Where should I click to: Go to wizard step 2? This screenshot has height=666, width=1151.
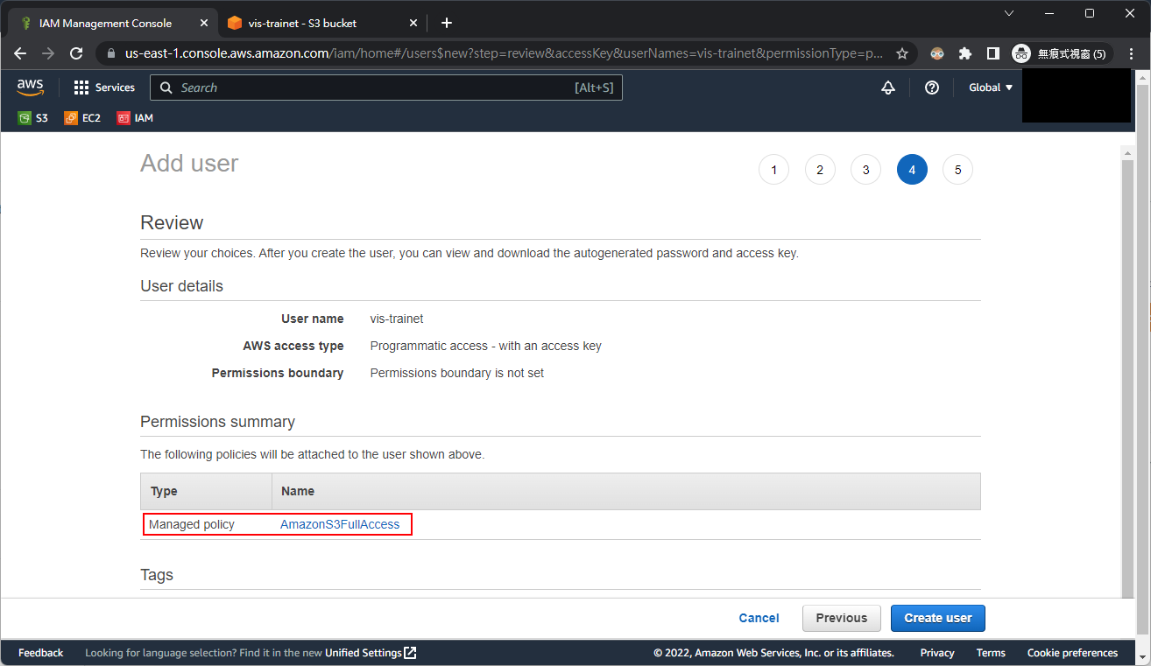pos(820,170)
